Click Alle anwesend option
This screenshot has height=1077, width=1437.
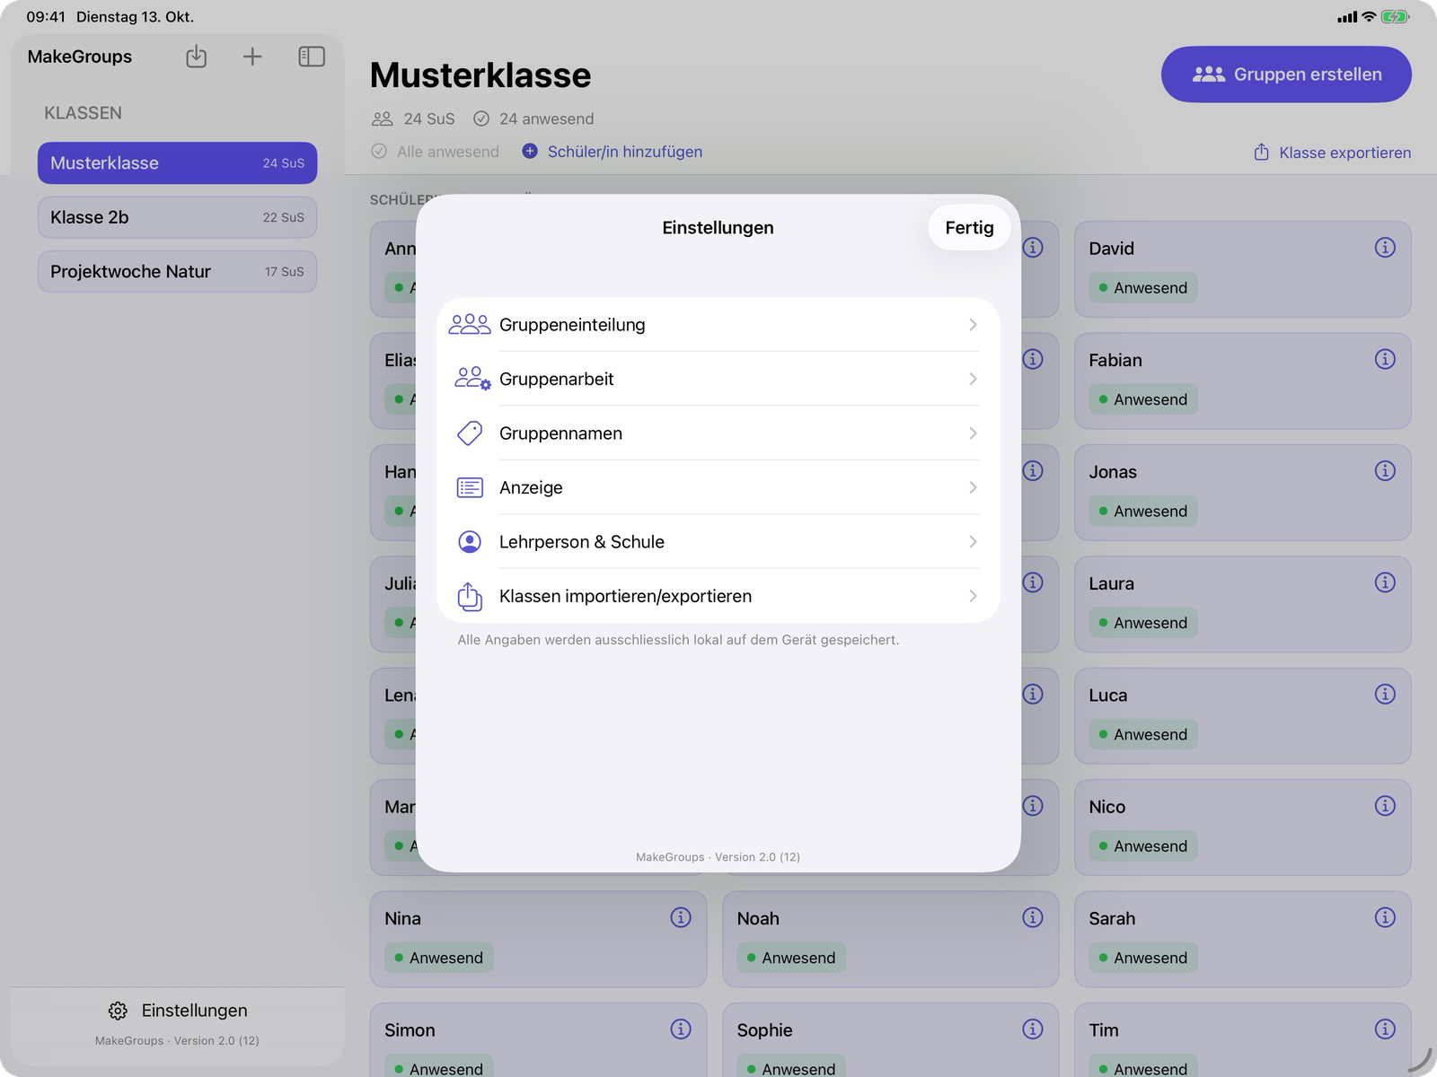tap(436, 152)
